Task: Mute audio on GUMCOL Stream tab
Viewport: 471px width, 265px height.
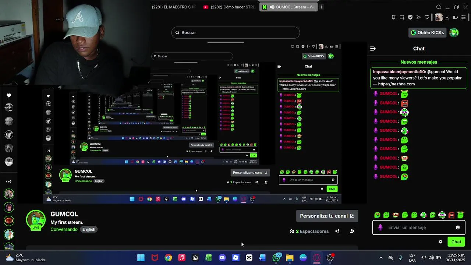Action: tap(272, 7)
